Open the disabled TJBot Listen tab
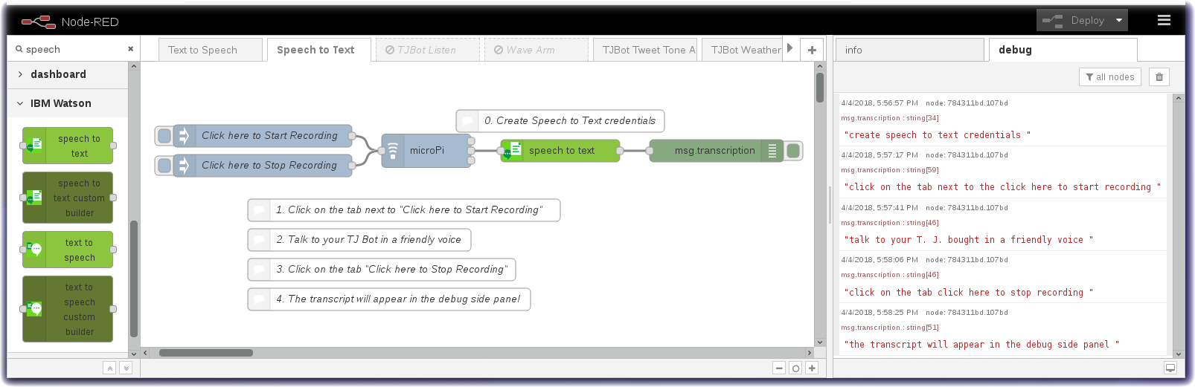 (x=428, y=50)
